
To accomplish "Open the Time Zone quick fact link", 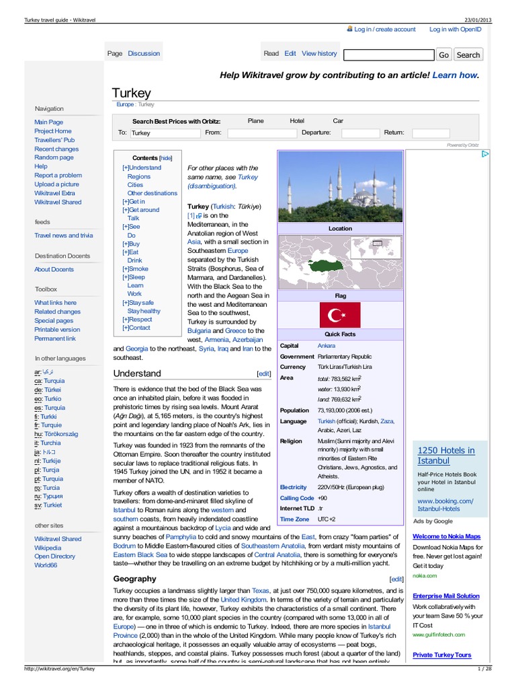I will tap(294, 519).
